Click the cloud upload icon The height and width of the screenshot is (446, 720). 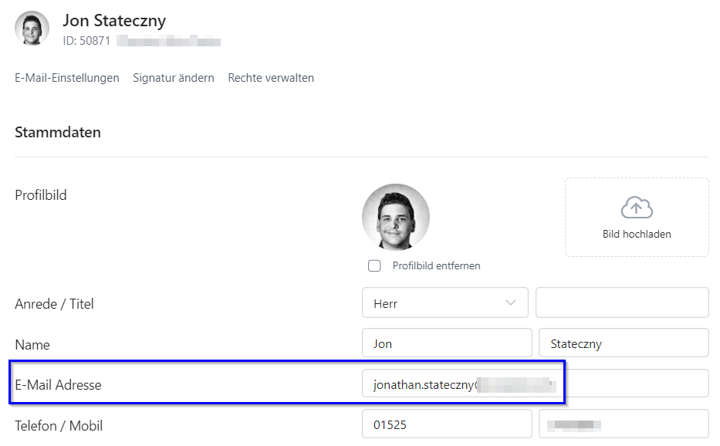pyautogui.click(x=637, y=208)
